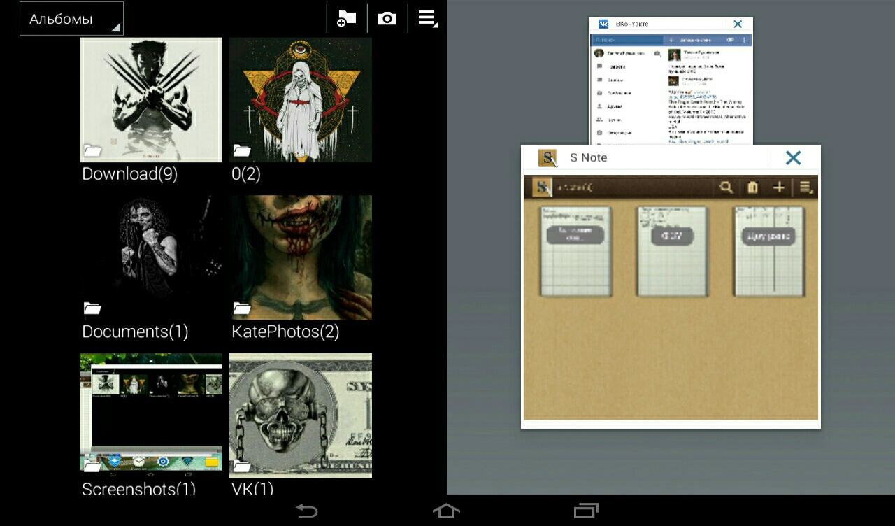Screen dimensions: 895x526
Task: Open the Альбомы dropdown
Action: [71, 19]
